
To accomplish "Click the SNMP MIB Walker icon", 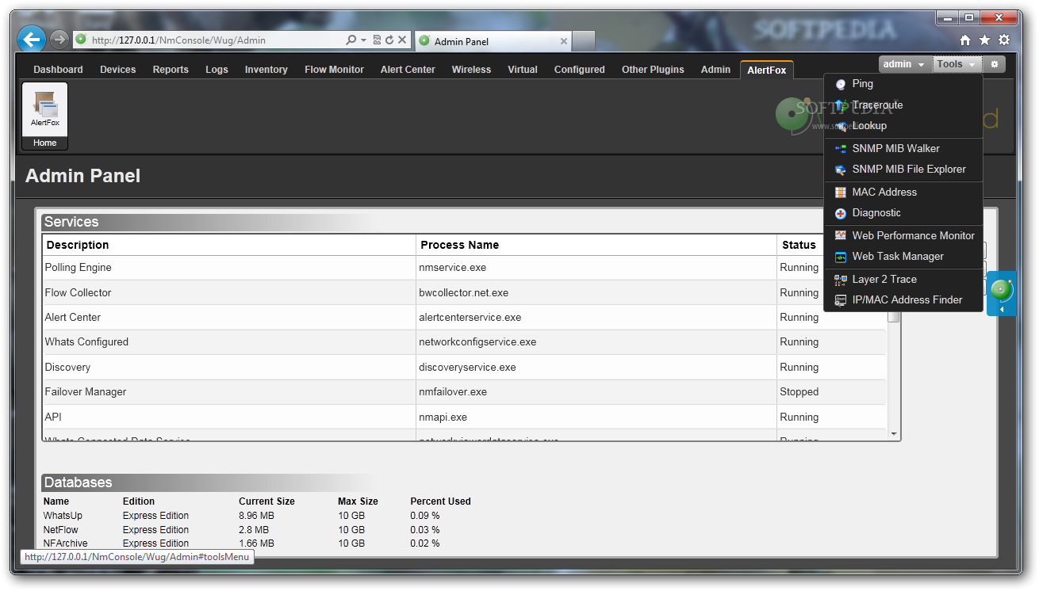I will tap(841, 149).
